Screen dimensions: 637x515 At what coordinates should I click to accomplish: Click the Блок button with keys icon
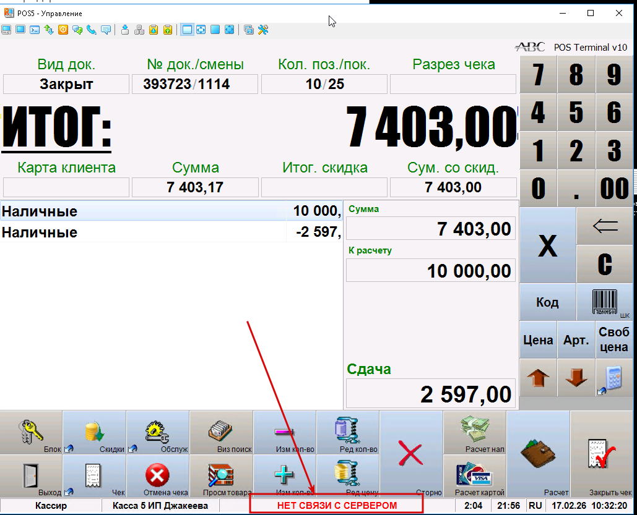32,433
